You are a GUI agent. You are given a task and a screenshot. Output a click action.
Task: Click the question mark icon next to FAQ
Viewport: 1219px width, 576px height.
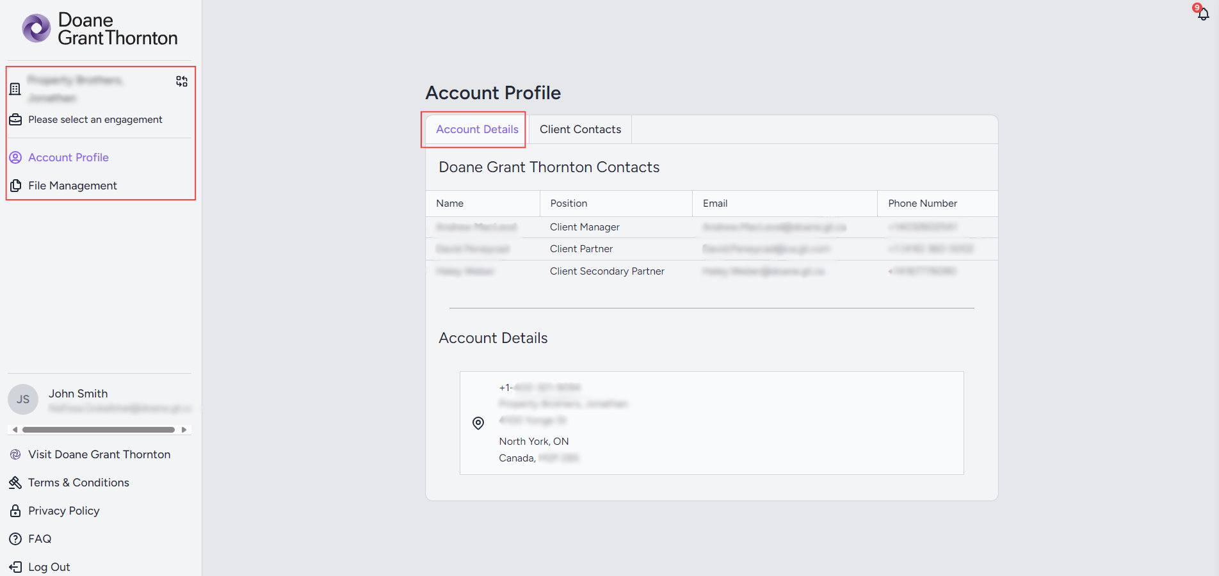15,539
